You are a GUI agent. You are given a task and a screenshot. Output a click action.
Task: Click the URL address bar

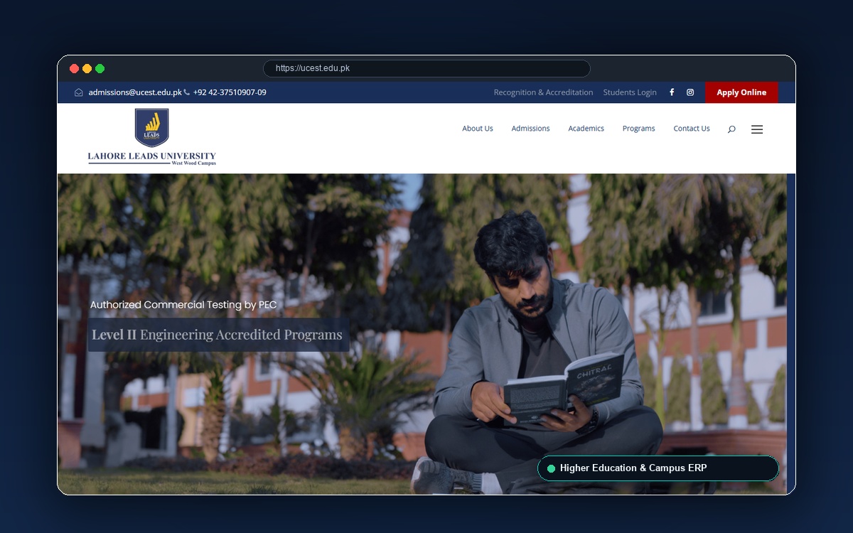[426, 68]
